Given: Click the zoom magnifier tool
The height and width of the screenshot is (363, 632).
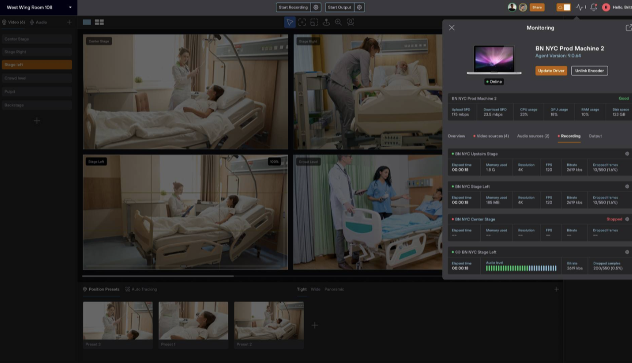Looking at the screenshot, I should point(338,22).
